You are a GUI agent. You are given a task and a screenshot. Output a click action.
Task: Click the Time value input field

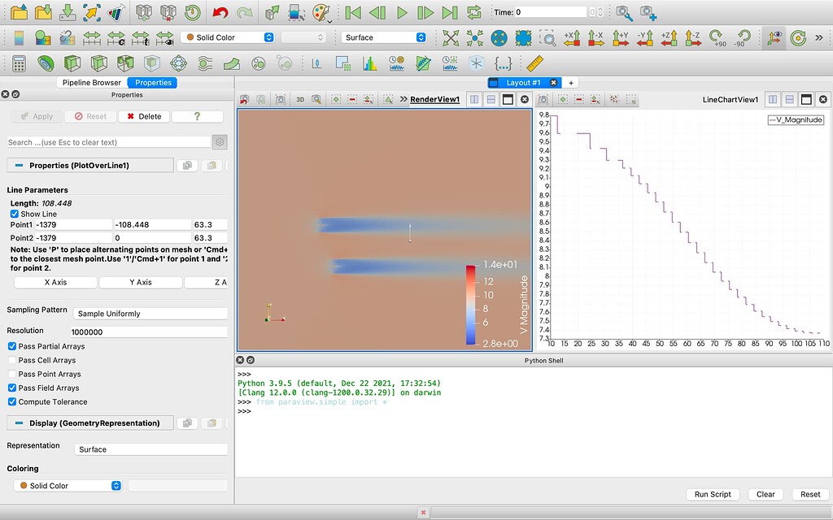(x=551, y=11)
